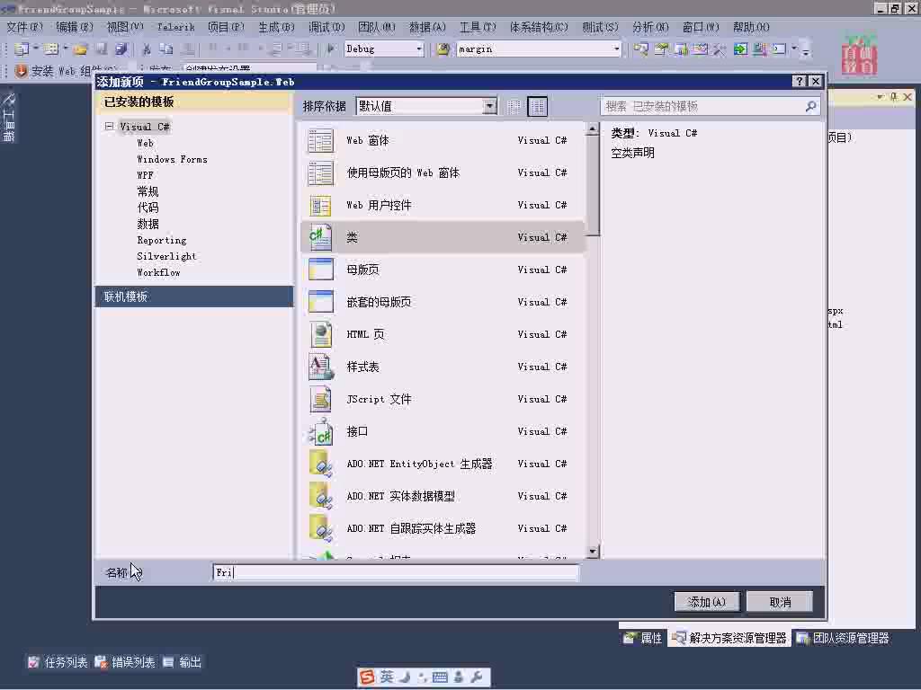
Task: Open the 排序依据 默认值 dropdown
Action: click(x=489, y=106)
